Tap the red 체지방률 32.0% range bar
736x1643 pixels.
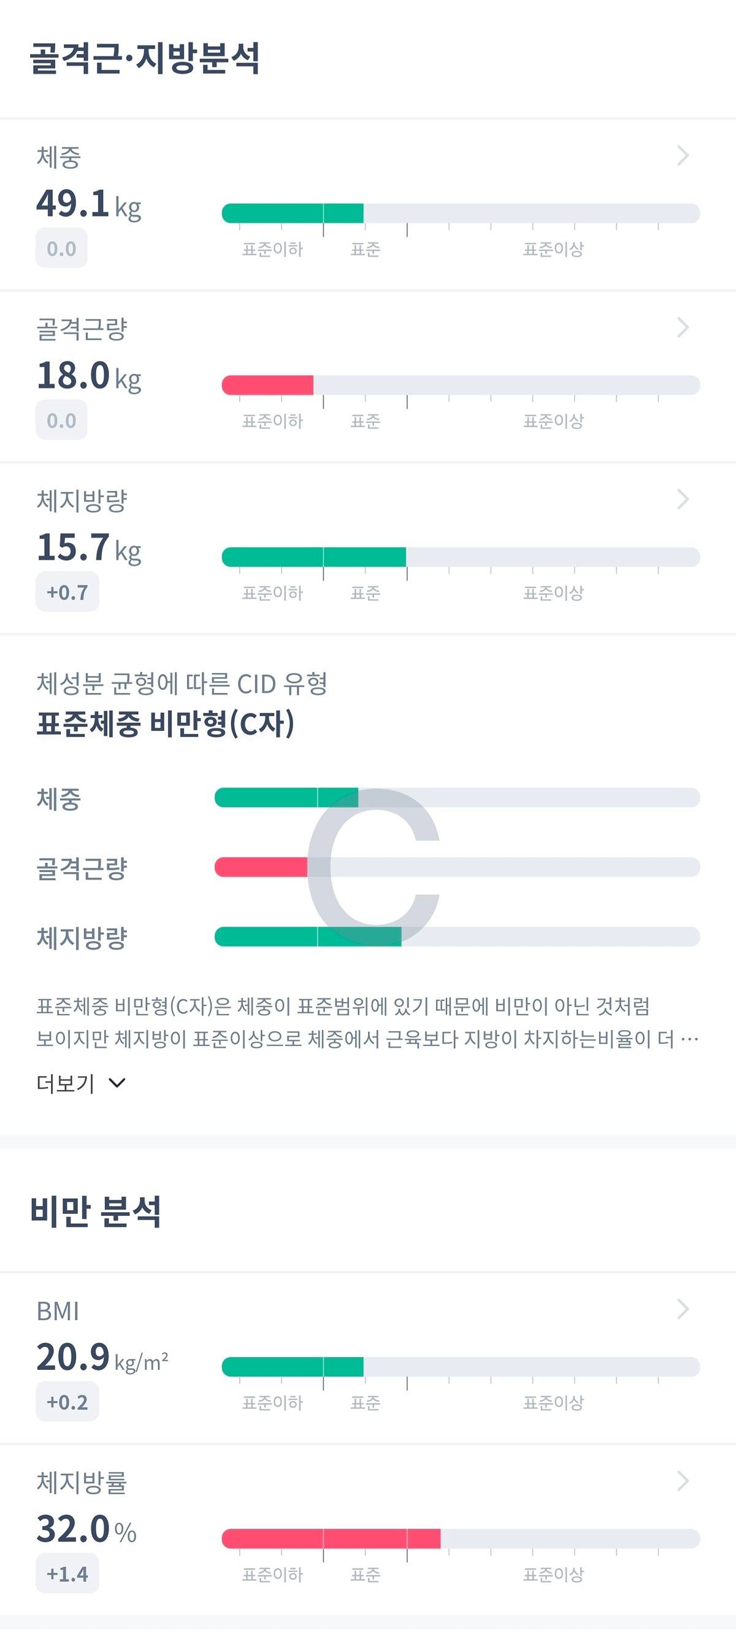[x=461, y=1539]
